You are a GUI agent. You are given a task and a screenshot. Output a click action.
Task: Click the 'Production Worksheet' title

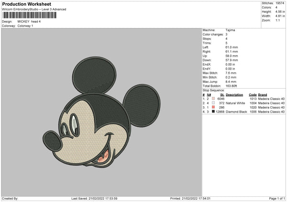pyautogui.click(x=26, y=4)
